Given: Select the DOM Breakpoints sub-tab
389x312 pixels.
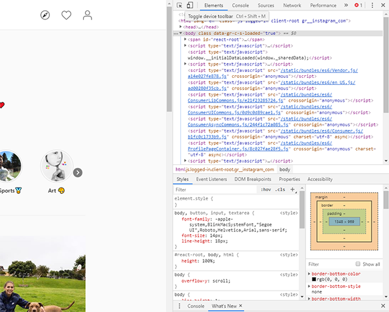Looking at the screenshot, I should point(253,179).
